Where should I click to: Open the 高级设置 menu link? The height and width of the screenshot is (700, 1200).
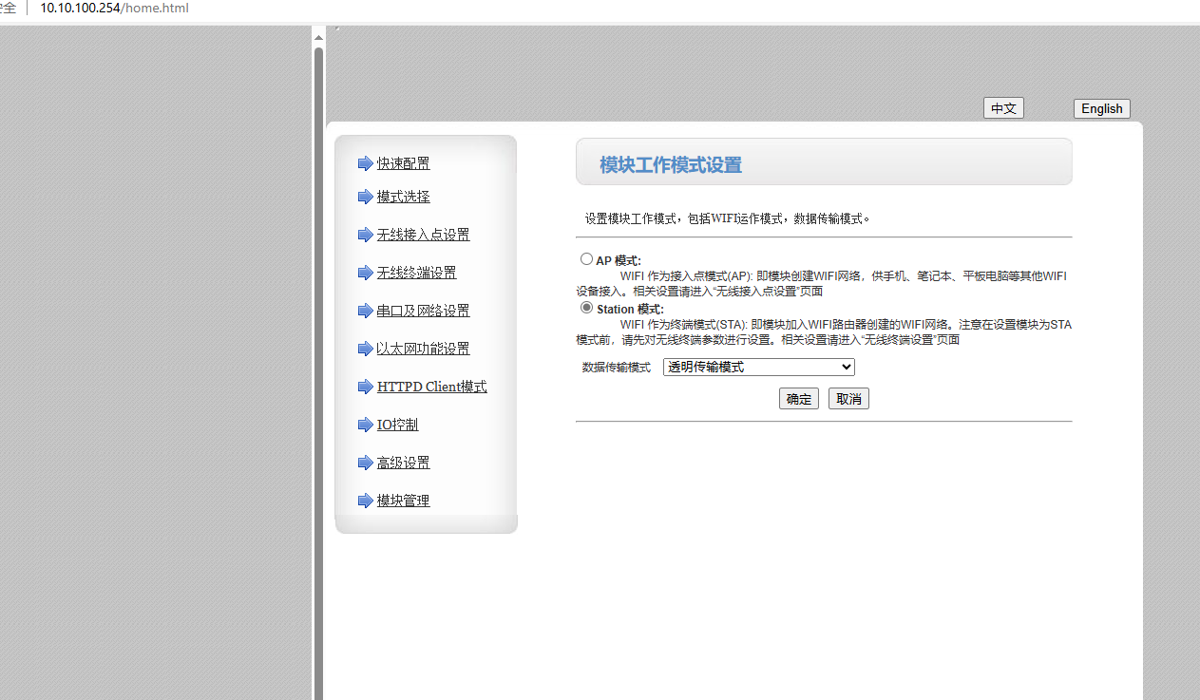click(x=403, y=463)
